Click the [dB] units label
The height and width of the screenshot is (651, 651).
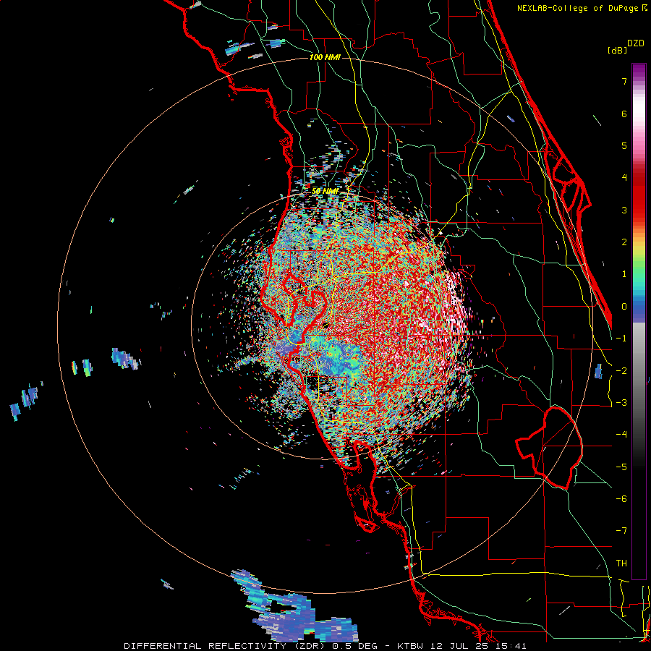(617, 50)
